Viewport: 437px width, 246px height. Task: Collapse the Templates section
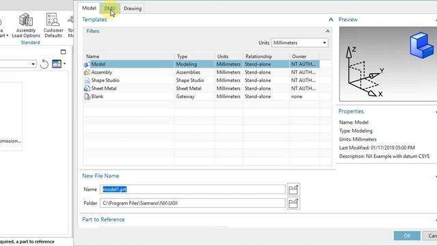330,20
